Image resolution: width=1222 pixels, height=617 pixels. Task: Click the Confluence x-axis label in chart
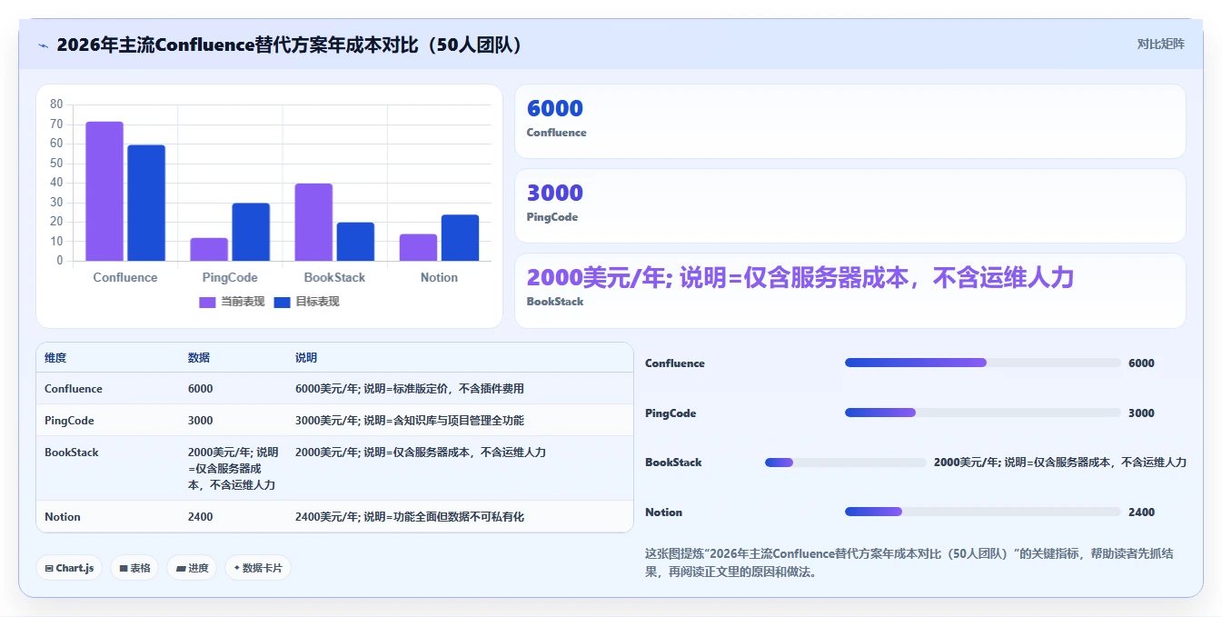coord(125,277)
